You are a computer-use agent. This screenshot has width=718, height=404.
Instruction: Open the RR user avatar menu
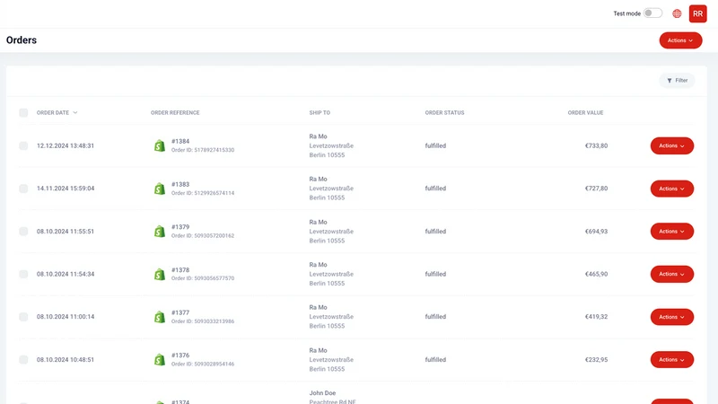697,13
